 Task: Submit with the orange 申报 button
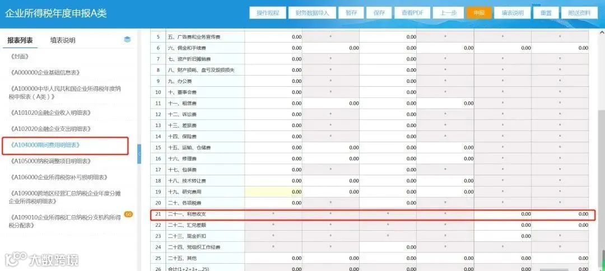point(479,13)
